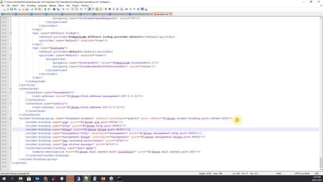This screenshot has width=323, height=182.
Task: Click the ajp socket-binding line
Action: (74, 122)
